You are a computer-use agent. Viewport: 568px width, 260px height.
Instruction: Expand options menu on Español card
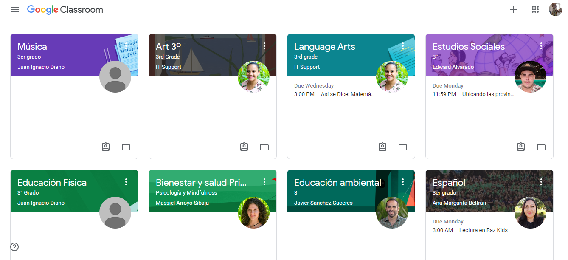(541, 182)
